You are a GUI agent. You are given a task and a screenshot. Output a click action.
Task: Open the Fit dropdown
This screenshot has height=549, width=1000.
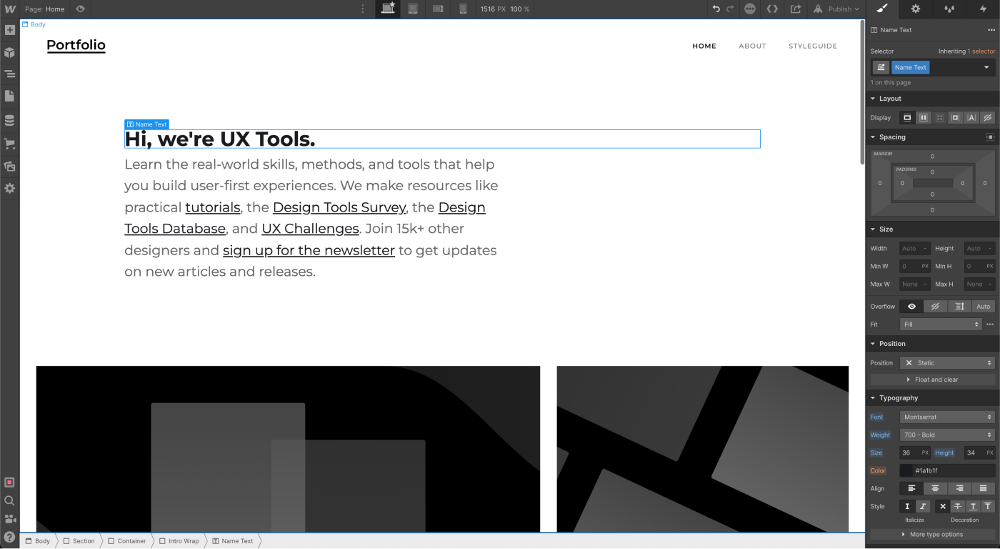941,324
